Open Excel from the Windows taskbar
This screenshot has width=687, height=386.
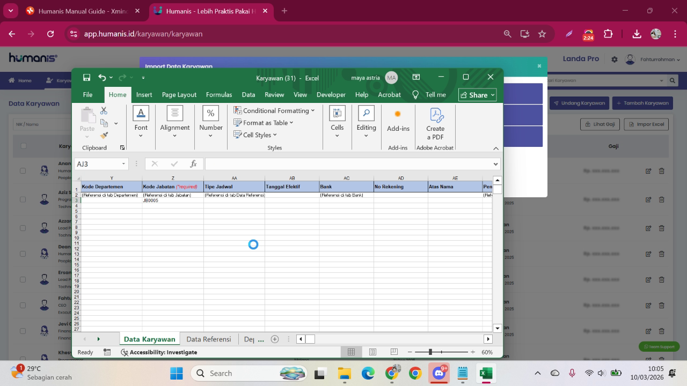pos(486,373)
